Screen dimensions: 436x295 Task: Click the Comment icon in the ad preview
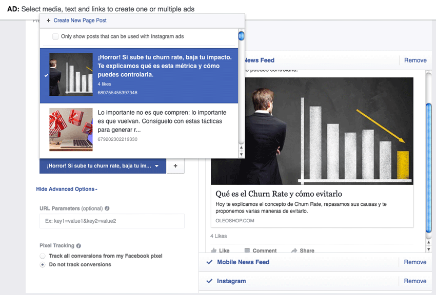pos(247,250)
